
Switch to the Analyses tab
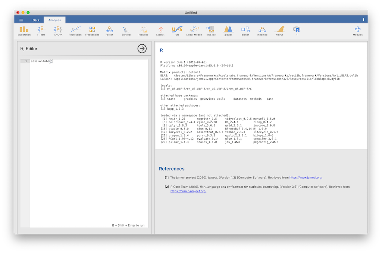point(54,20)
